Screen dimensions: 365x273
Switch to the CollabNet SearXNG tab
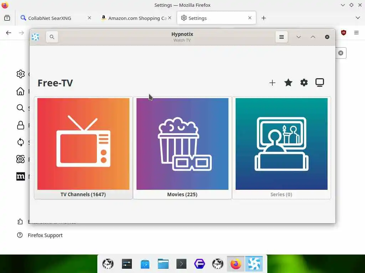(x=56, y=18)
